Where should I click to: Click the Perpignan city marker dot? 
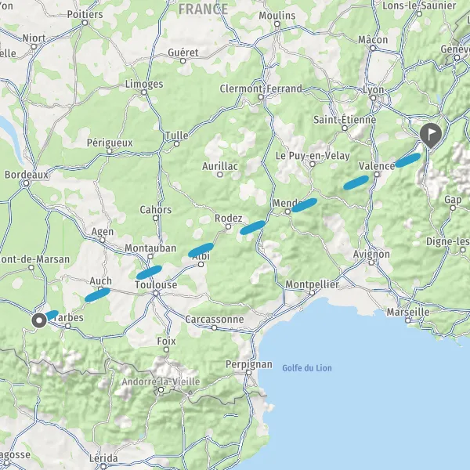(x=248, y=372)
